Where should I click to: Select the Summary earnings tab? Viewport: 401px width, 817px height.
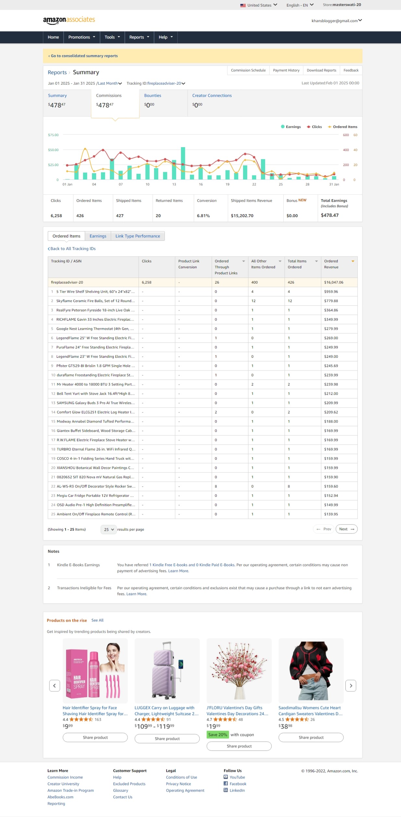tap(67, 103)
